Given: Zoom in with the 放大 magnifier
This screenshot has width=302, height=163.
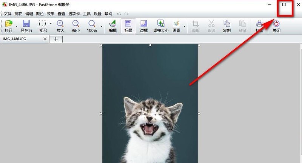Looking at the screenshot, I should click(60, 24).
